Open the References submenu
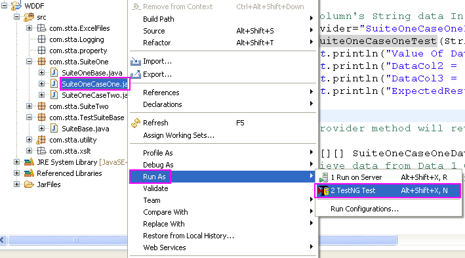 223,93
